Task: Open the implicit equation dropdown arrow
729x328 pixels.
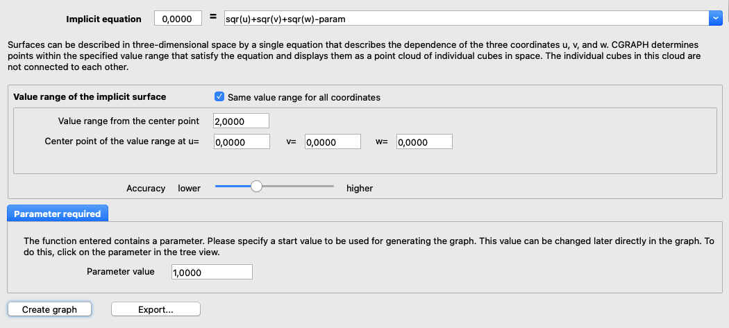Action: (716, 19)
